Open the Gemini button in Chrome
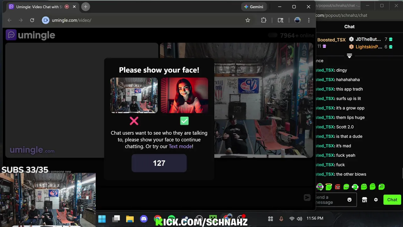The image size is (403, 227). click(x=254, y=7)
